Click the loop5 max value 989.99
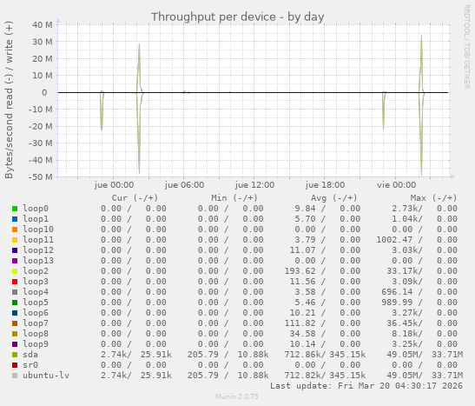Viewport: 475px width, 406px height. pos(397,303)
